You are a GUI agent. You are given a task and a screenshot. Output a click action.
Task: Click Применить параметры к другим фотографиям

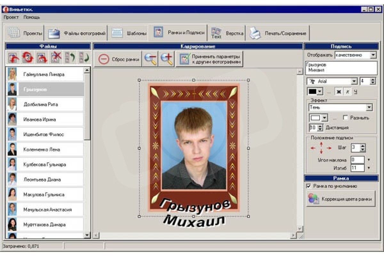pos(210,59)
